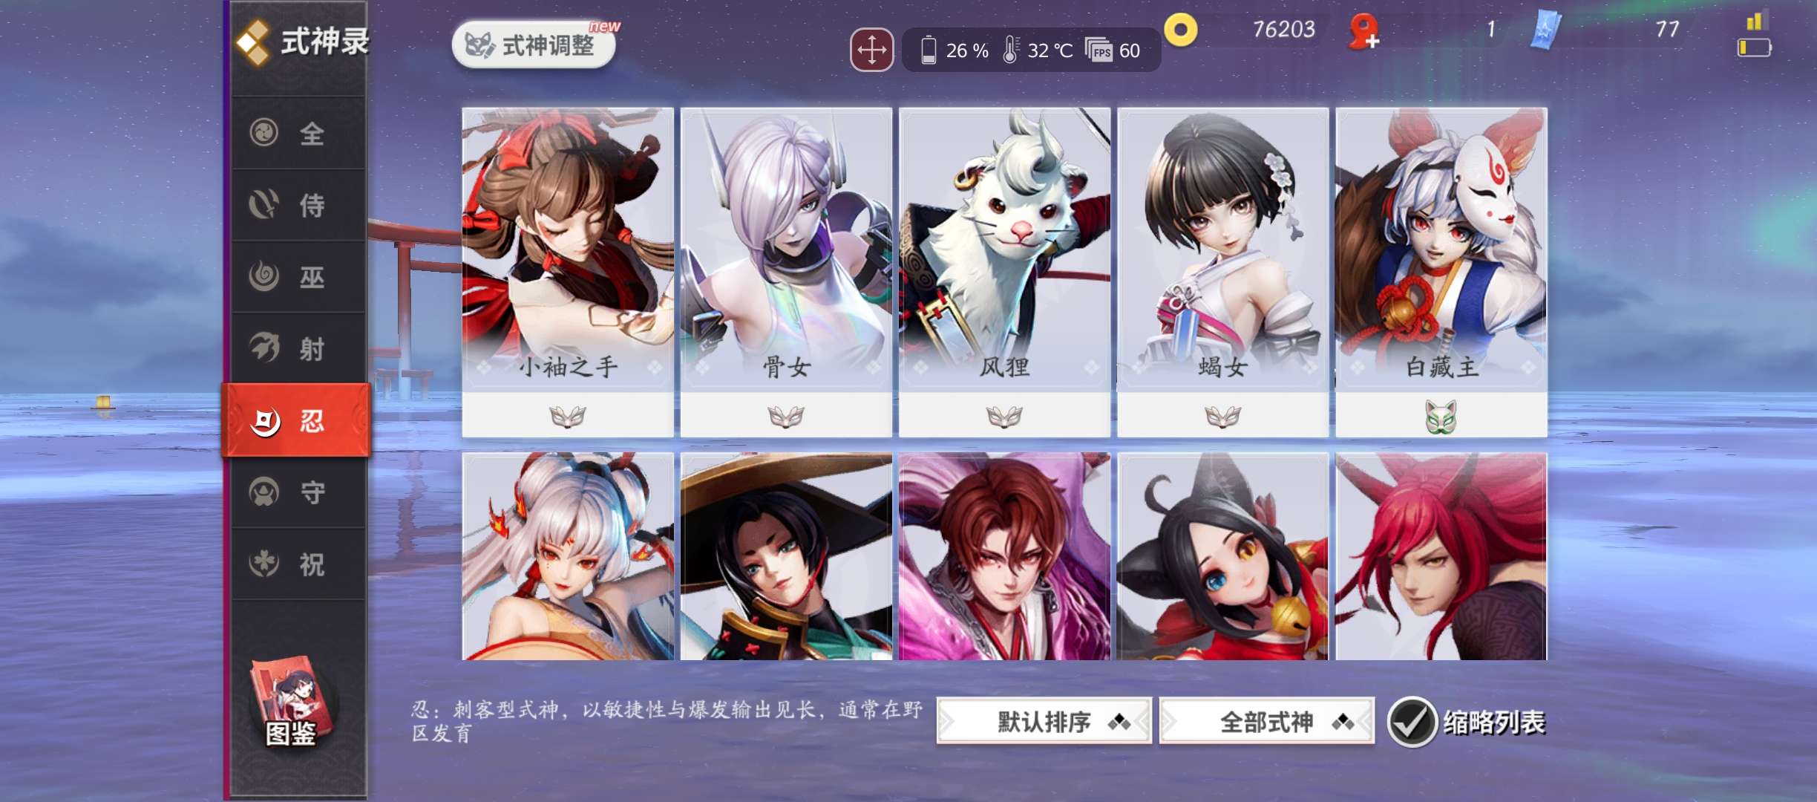Switch to the 巫 category tab
Screen dimensions: 1817x802
coord(298,277)
